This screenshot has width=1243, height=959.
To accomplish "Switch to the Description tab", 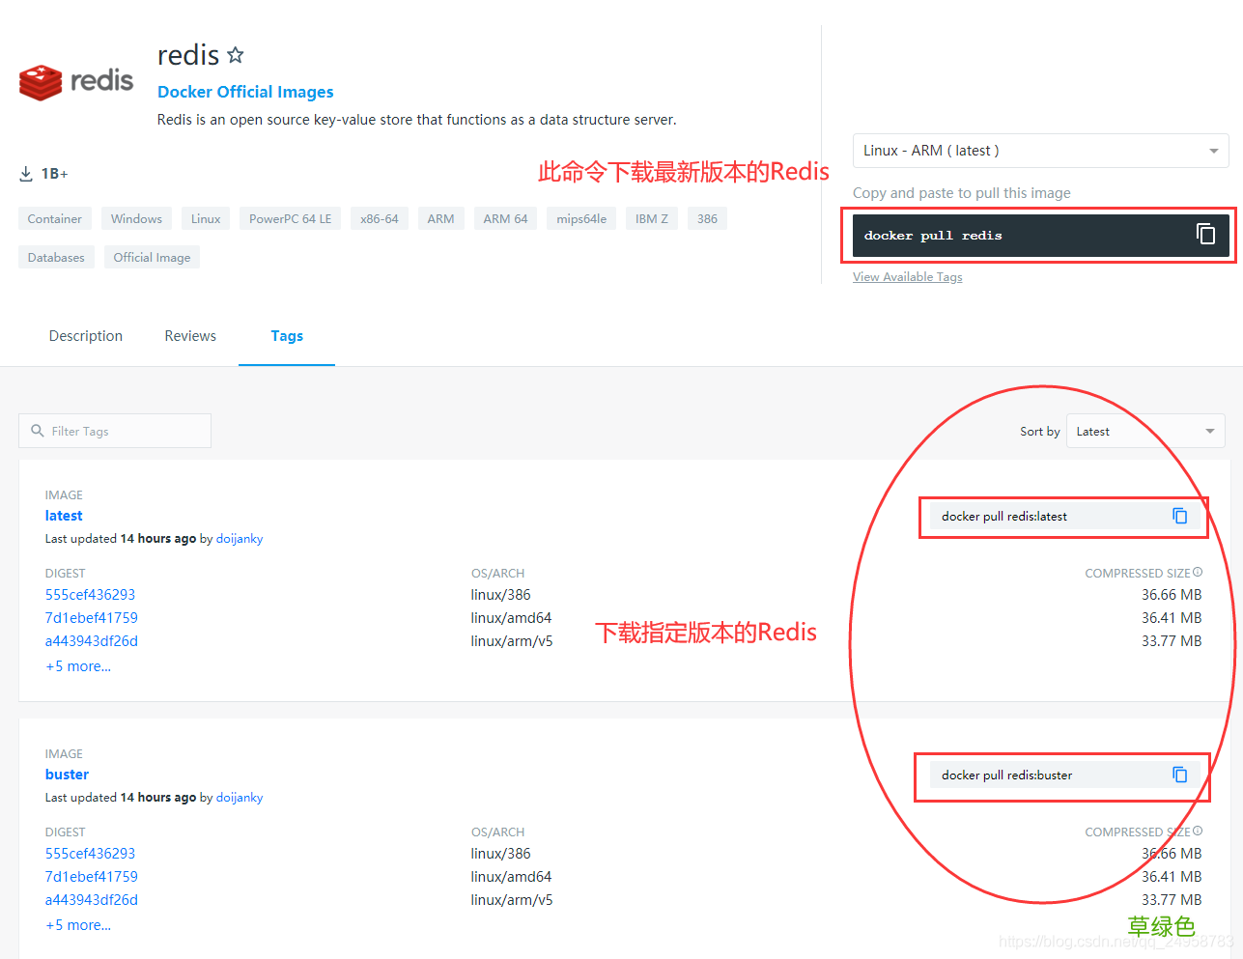I will (x=86, y=336).
